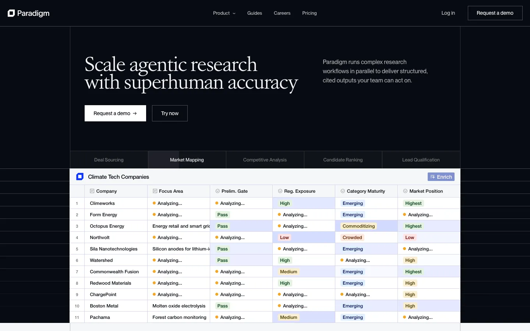Click the Prelim. Gate column header icon
The height and width of the screenshot is (331, 530).
(218, 191)
